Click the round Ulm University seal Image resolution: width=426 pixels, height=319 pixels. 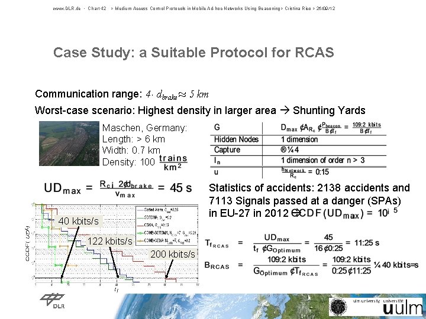tap(338, 307)
